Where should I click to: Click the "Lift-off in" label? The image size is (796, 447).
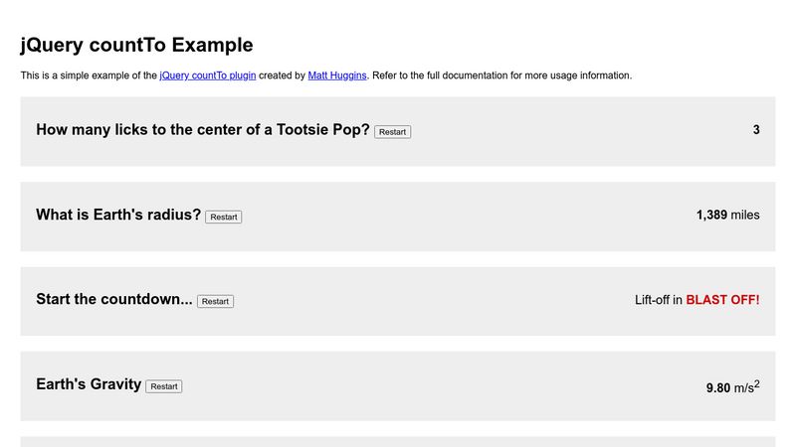(x=659, y=299)
